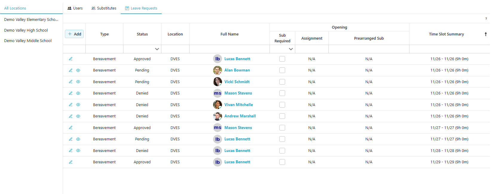Toggle Sub Required checkbox for Andrew Marshall
This screenshot has height=194, width=491.
(x=282, y=116)
